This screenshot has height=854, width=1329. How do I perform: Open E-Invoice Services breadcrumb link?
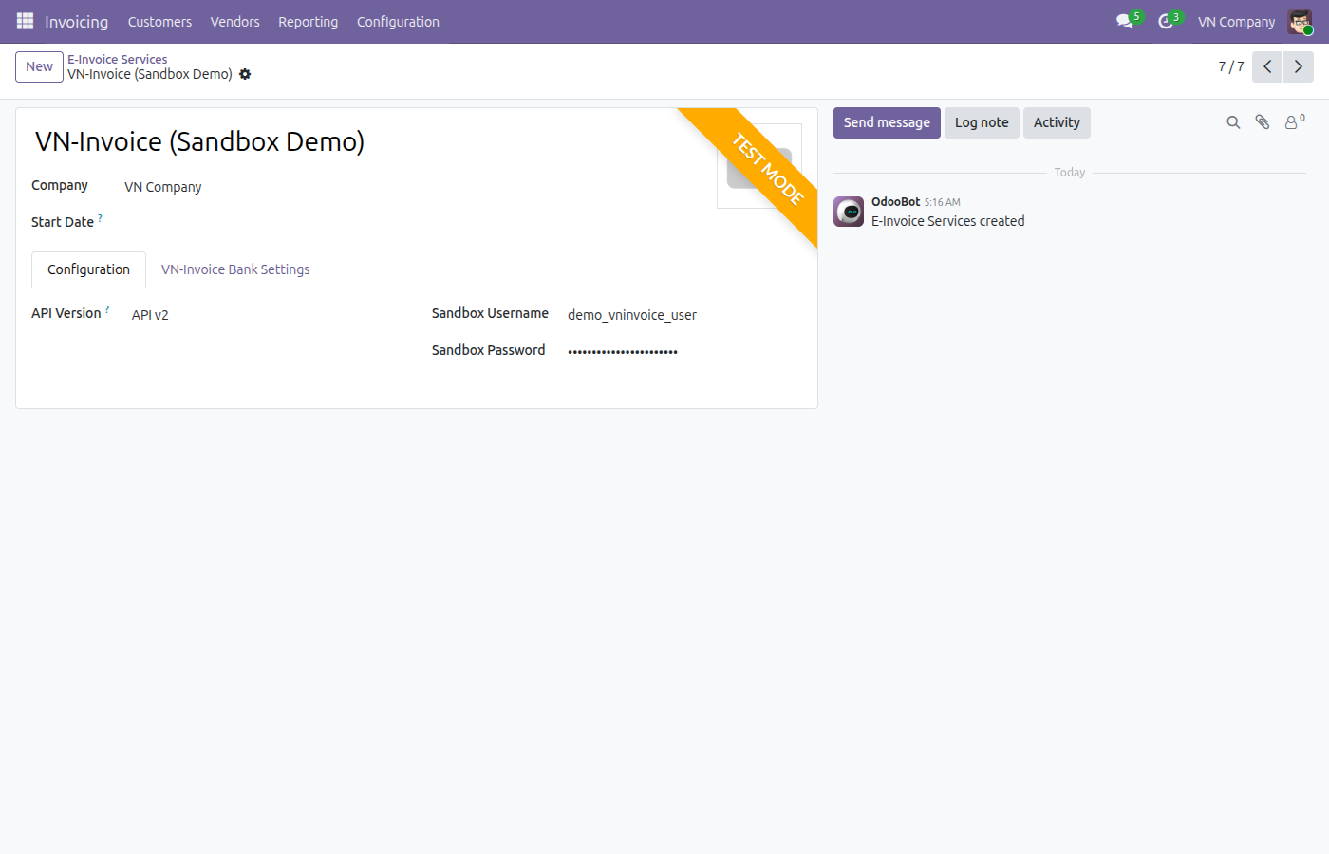tap(117, 59)
